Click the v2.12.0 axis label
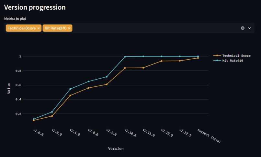The image size is (261, 157). (x=167, y=133)
